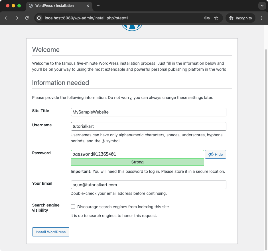Click the 'Welcome' heading
268x251 pixels.
point(46,50)
